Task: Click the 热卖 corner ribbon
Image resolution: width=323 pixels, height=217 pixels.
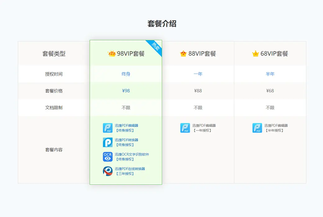Action: 156,46
